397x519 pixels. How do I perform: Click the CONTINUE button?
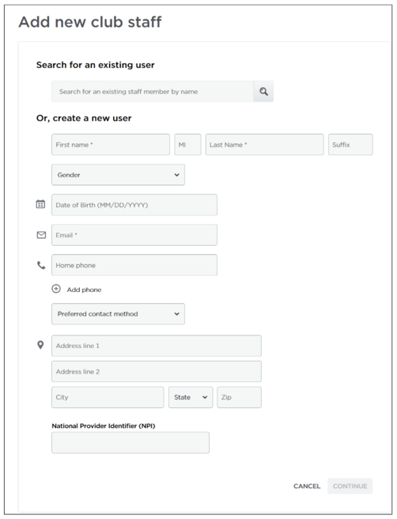coord(350,486)
